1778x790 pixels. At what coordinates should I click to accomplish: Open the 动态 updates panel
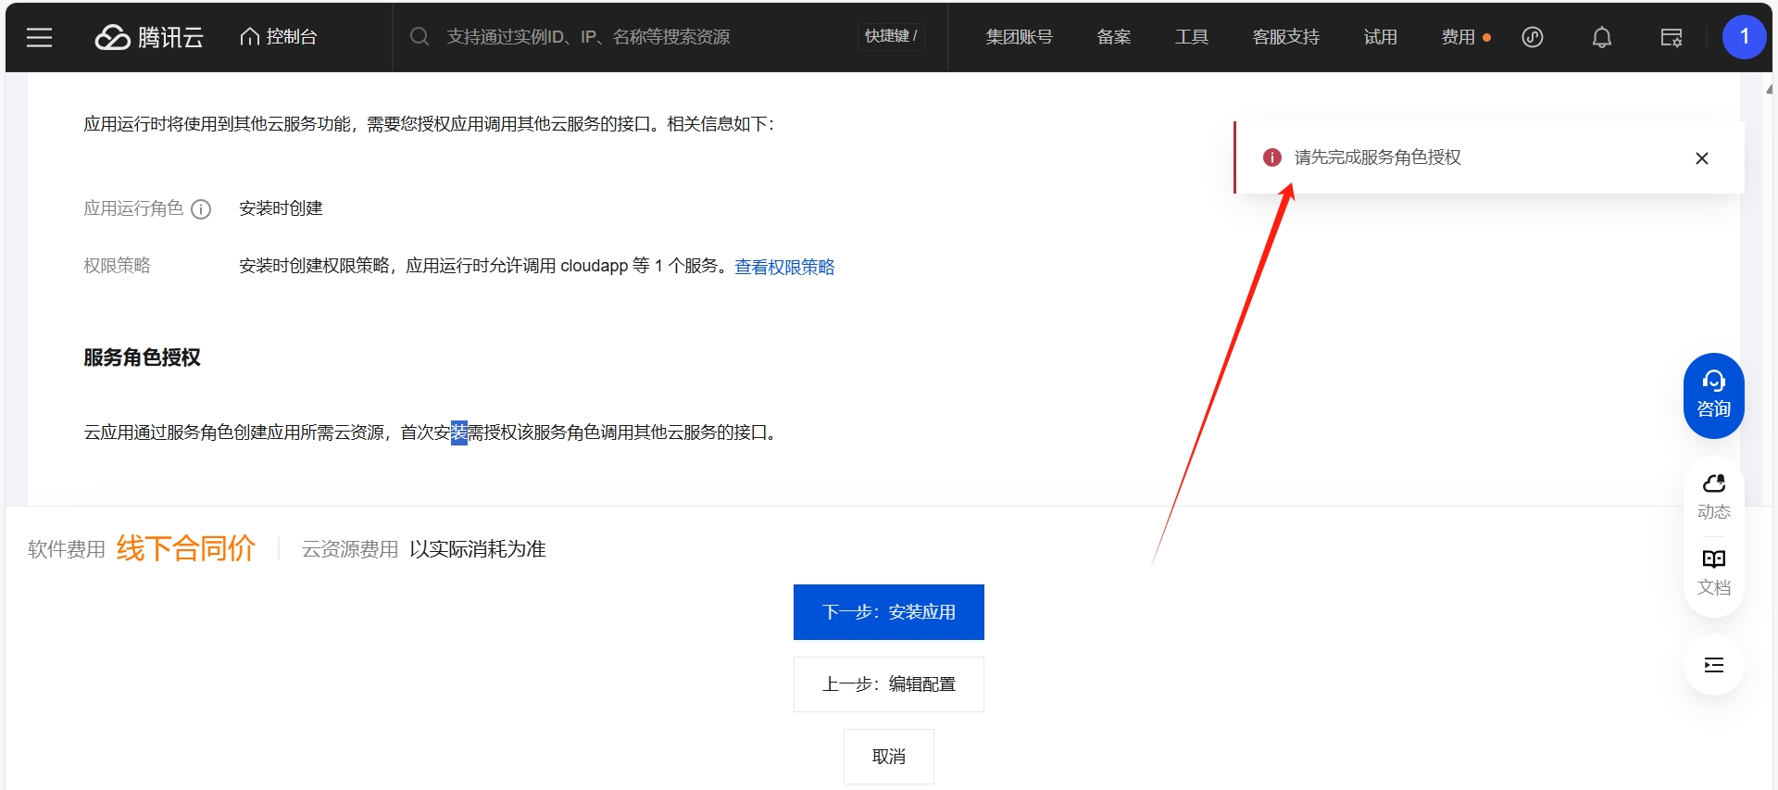(x=1713, y=497)
